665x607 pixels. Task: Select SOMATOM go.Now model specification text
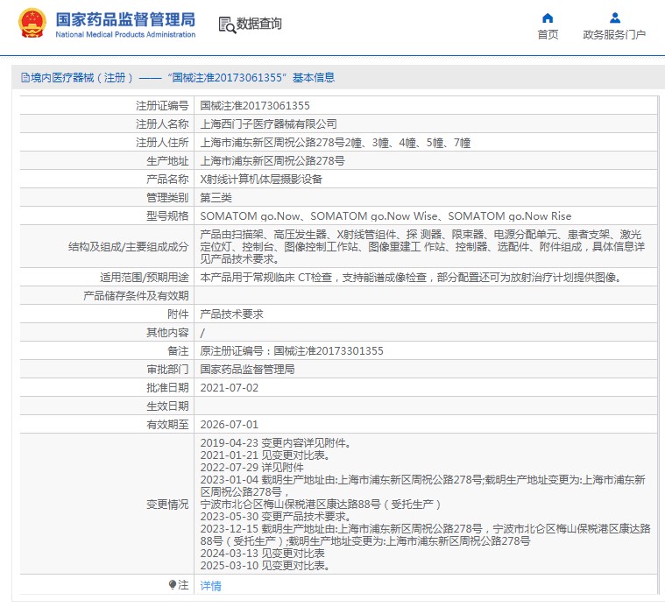click(386, 216)
